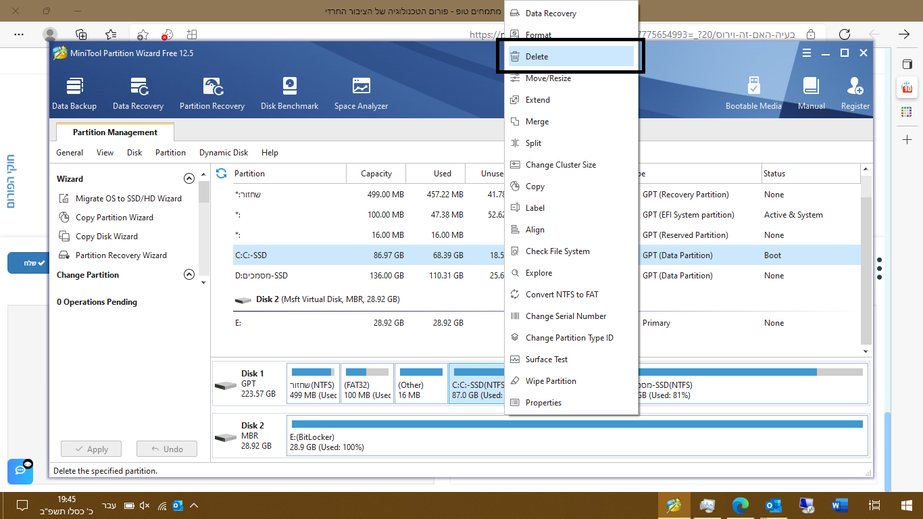Open Disk Benchmark tool

[289, 94]
